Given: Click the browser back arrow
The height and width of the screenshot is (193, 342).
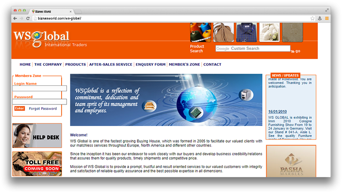Looking at the screenshot, I should (15, 18).
